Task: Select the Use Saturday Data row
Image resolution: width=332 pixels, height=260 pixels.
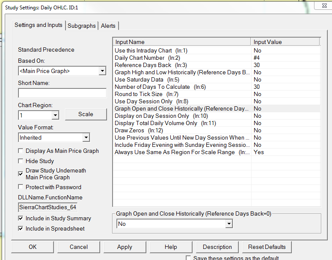Action: click(217, 80)
